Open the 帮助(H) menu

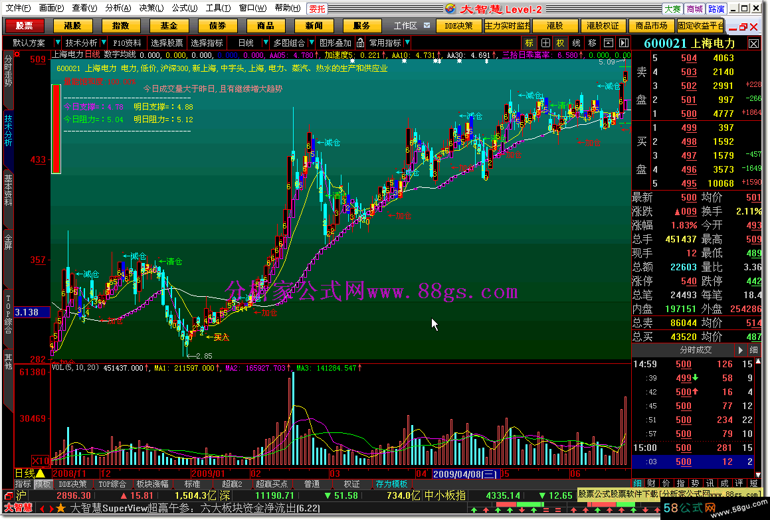[288, 9]
